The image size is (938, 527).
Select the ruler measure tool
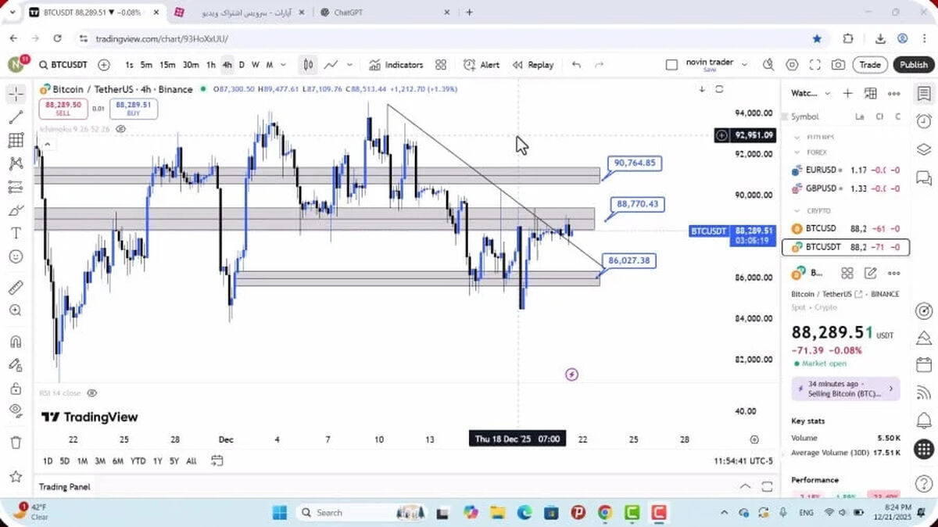point(16,287)
